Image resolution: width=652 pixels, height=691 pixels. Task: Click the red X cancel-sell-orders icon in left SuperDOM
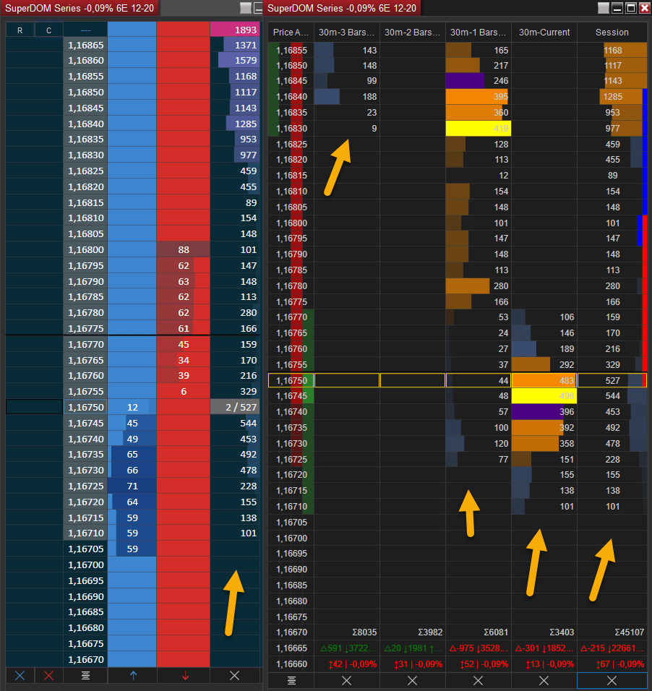click(x=49, y=675)
